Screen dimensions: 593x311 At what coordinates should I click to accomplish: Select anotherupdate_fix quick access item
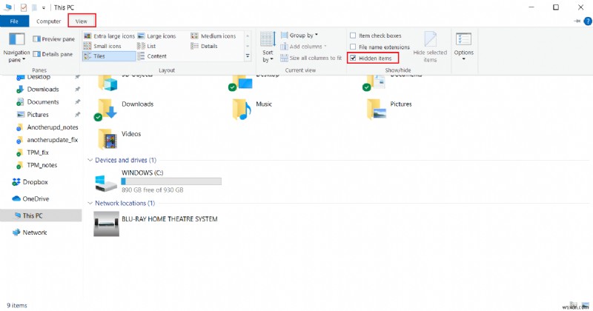[52, 140]
